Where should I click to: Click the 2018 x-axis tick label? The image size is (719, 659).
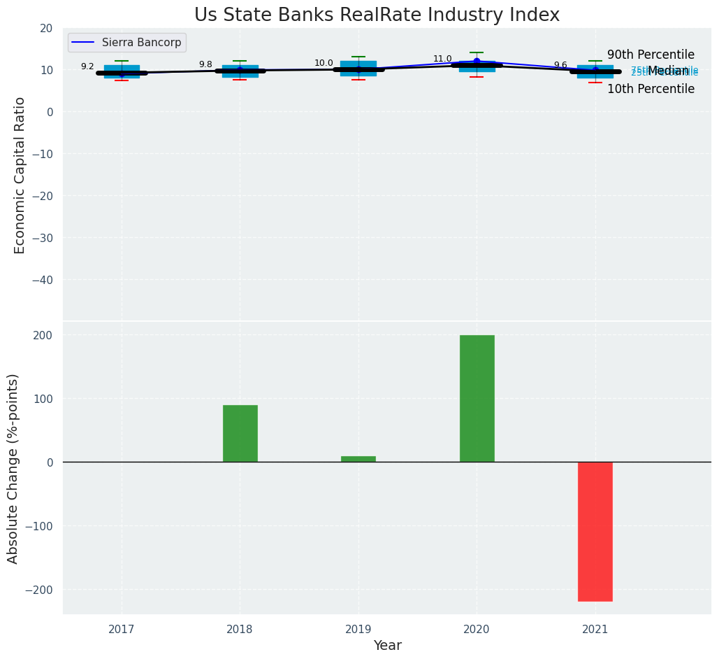[240, 629]
